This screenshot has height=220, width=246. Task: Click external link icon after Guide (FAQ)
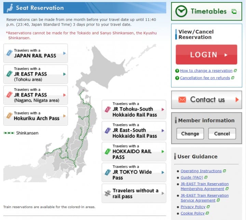[206, 177]
